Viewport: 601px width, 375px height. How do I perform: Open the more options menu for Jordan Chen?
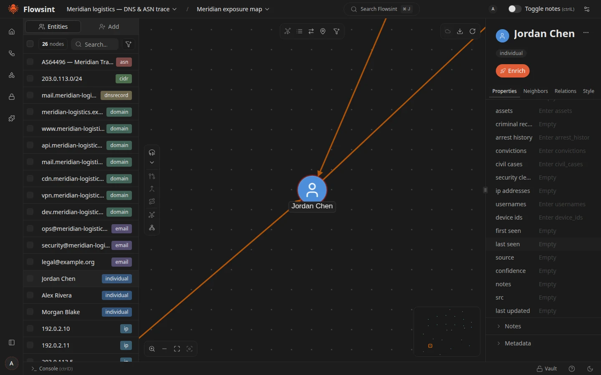(586, 32)
